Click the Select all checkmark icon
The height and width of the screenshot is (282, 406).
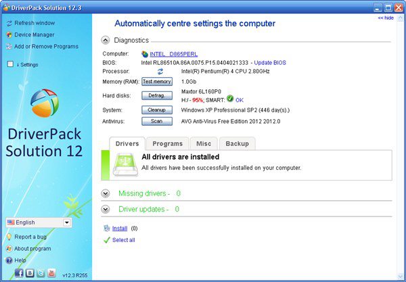coord(107,240)
